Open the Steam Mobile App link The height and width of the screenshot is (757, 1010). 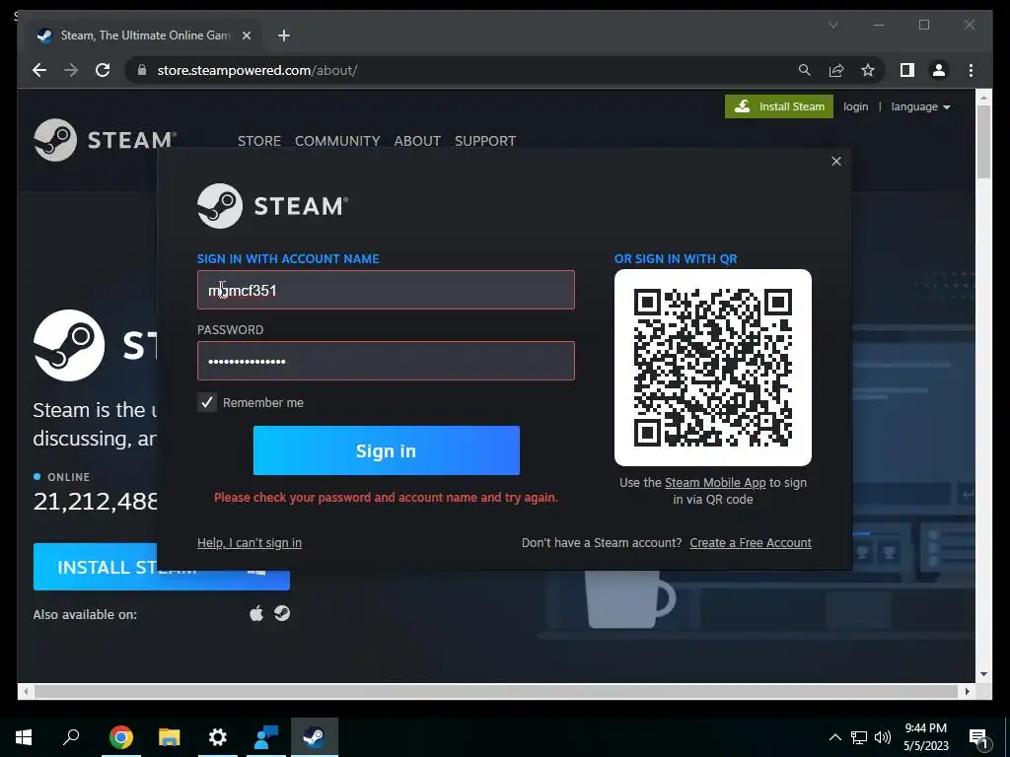tap(715, 483)
